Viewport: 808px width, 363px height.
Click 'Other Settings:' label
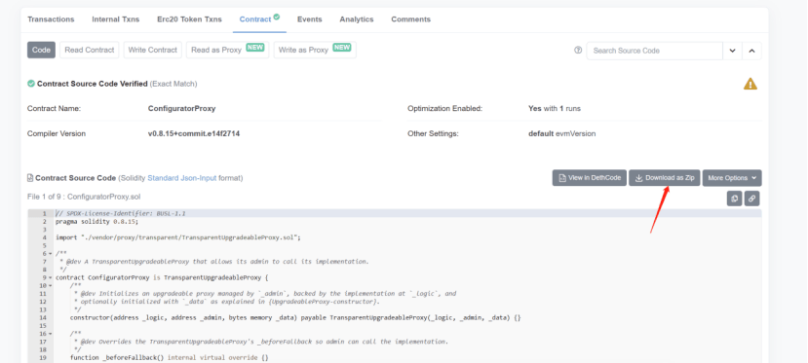pos(433,133)
